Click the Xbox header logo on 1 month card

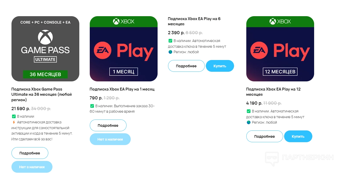[124, 21]
